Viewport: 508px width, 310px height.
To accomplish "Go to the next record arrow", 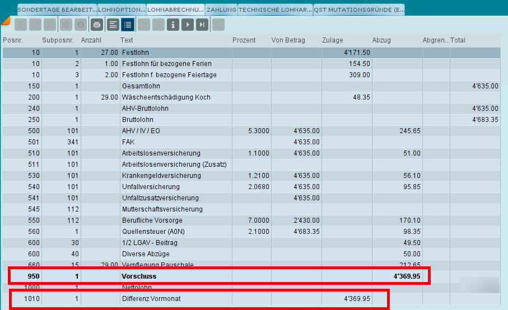I will pos(188,25).
